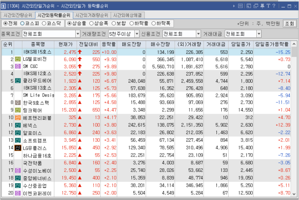
Task: Select the 전체 market radio button
Action: point(6,23)
